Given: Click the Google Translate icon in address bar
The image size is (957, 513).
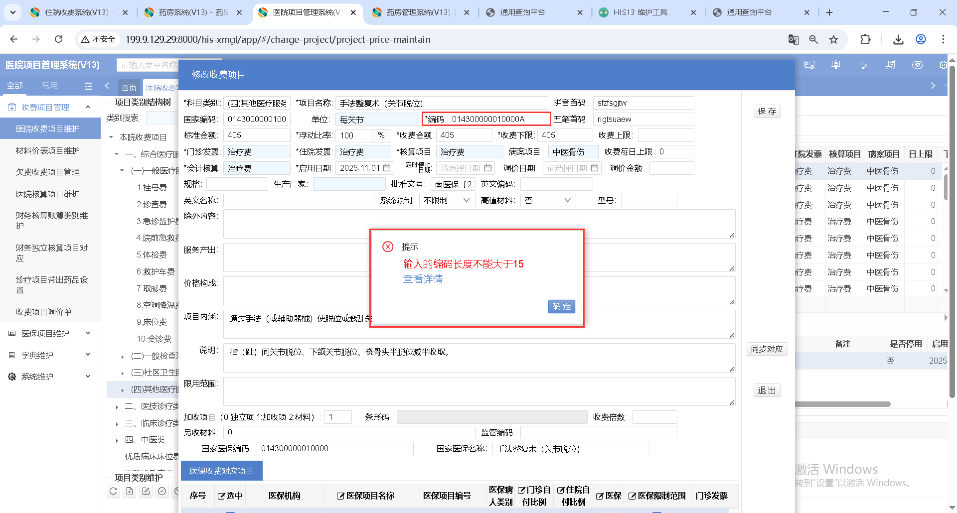Looking at the screenshot, I should coord(794,39).
